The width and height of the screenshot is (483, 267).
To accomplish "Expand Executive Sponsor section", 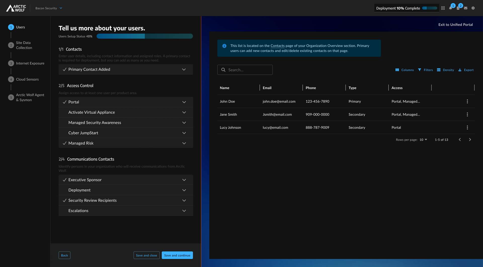I will pyautogui.click(x=126, y=180).
